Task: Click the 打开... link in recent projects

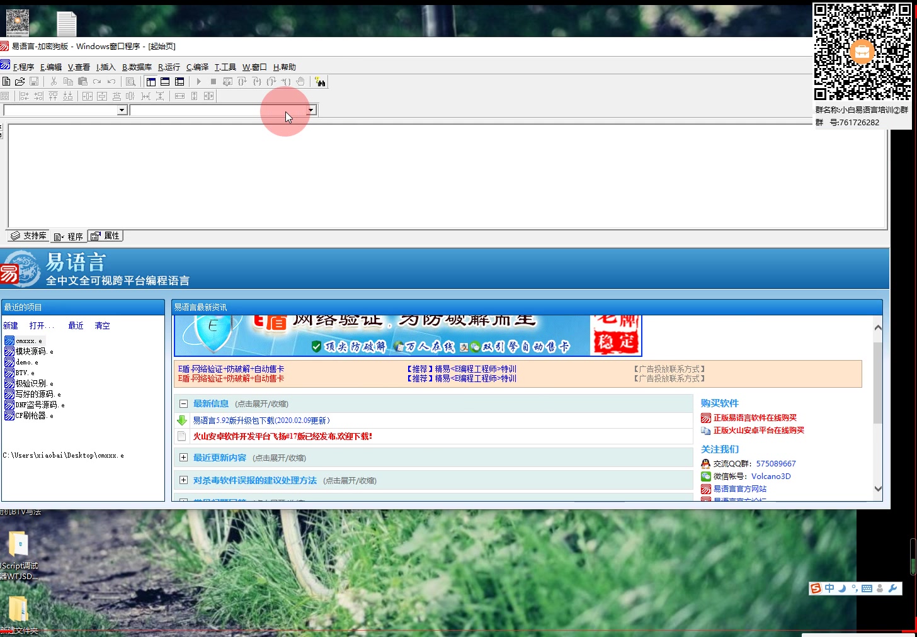Action: pyautogui.click(x=42, y=325)
